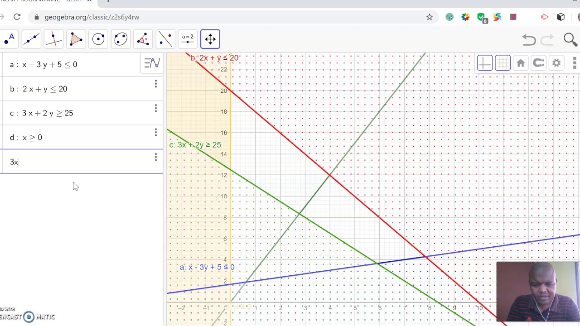Screen dimensions: 580x326
Task: Reload the browser page
Action: click(17, 17)
